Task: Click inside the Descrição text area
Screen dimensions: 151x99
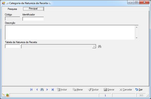Action: 70,32
